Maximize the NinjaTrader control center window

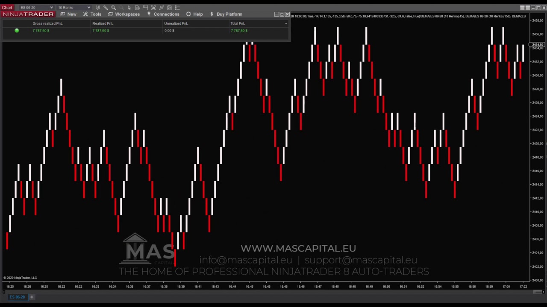[x=282, y=14]
